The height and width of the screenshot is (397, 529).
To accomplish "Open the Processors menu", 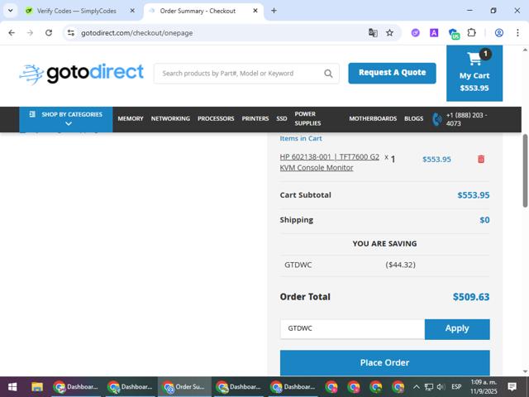I will (216, 118).
